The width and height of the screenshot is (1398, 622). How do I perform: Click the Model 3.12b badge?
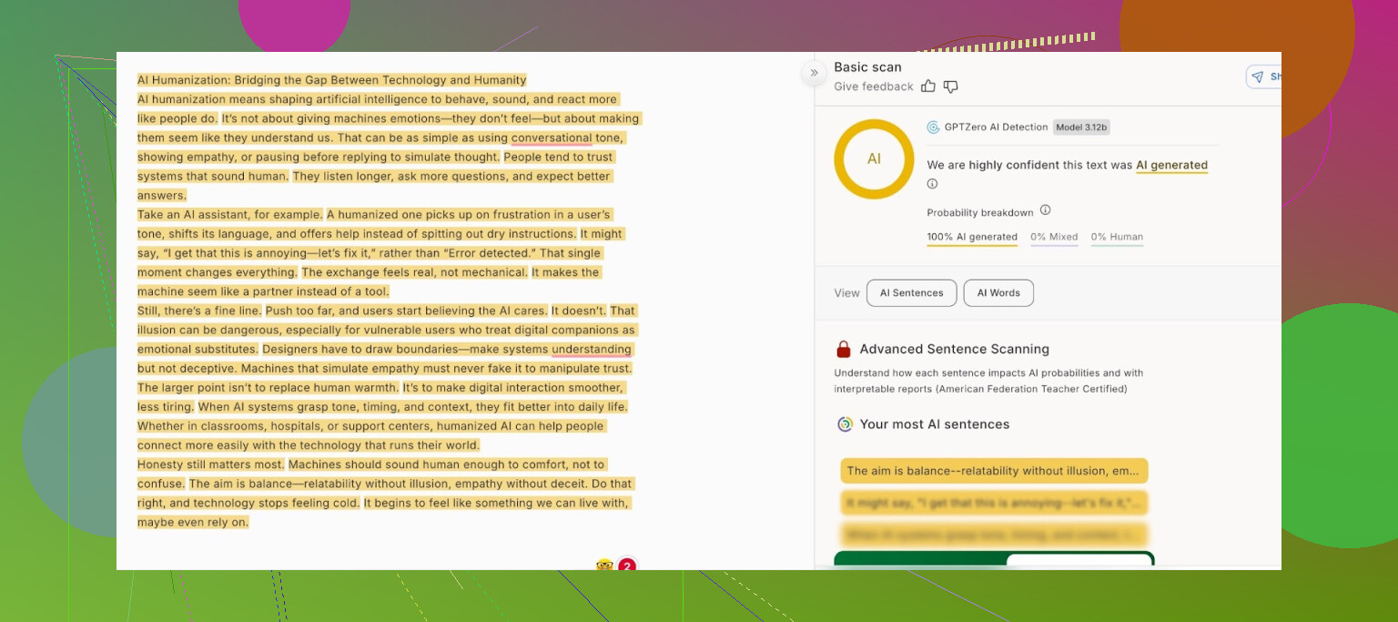1081,127
